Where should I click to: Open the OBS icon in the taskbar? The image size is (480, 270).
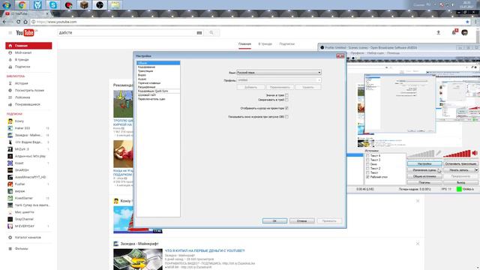100,5
